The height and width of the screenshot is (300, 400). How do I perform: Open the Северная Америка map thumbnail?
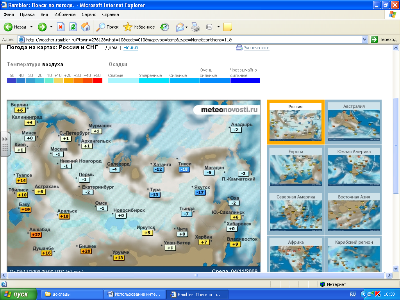point(296,213)
